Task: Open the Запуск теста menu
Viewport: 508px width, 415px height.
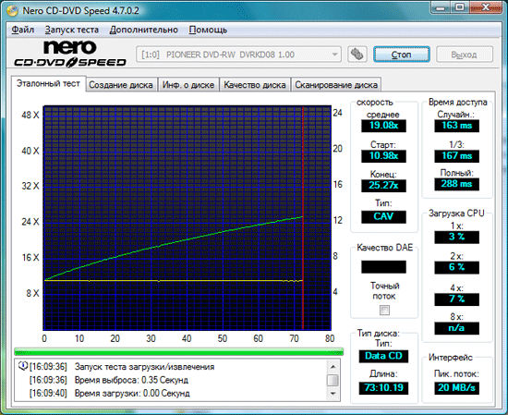Action: point(72,30)
